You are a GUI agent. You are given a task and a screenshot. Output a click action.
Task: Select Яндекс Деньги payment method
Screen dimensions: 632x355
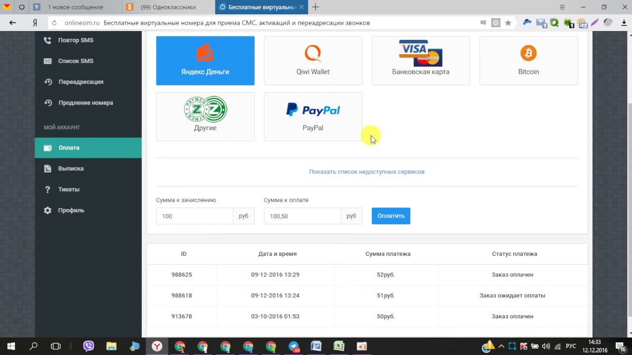(x=205, y=61)
